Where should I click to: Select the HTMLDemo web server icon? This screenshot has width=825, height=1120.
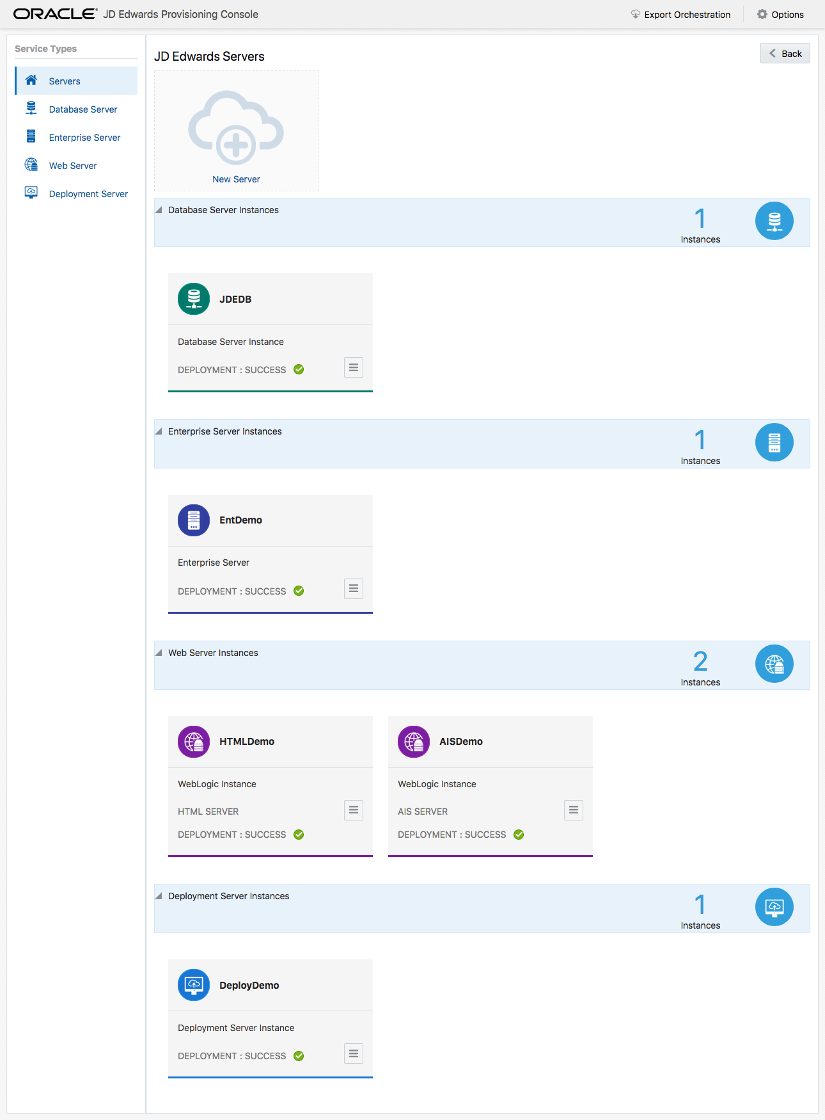pyautogui.click(x=194, y=742)
